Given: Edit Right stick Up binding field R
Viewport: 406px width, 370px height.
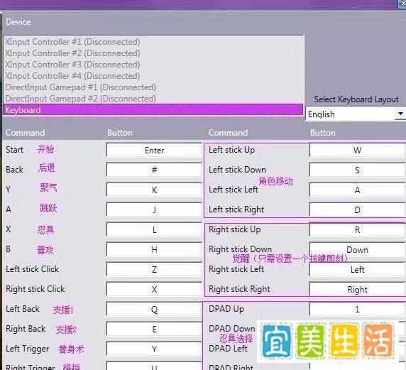Looking at the screenshot, I should pos(358,230).
